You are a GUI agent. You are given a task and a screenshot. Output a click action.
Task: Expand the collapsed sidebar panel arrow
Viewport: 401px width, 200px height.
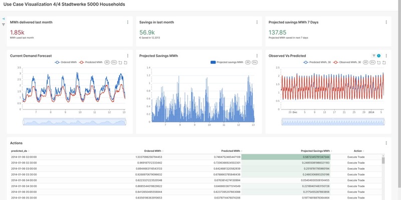pyautogui.click(x=4, y=18)
